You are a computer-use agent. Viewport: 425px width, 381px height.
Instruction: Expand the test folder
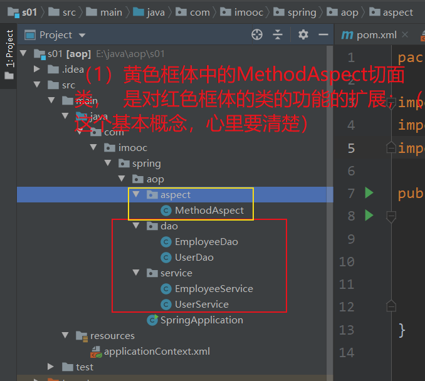click(50, 367)
